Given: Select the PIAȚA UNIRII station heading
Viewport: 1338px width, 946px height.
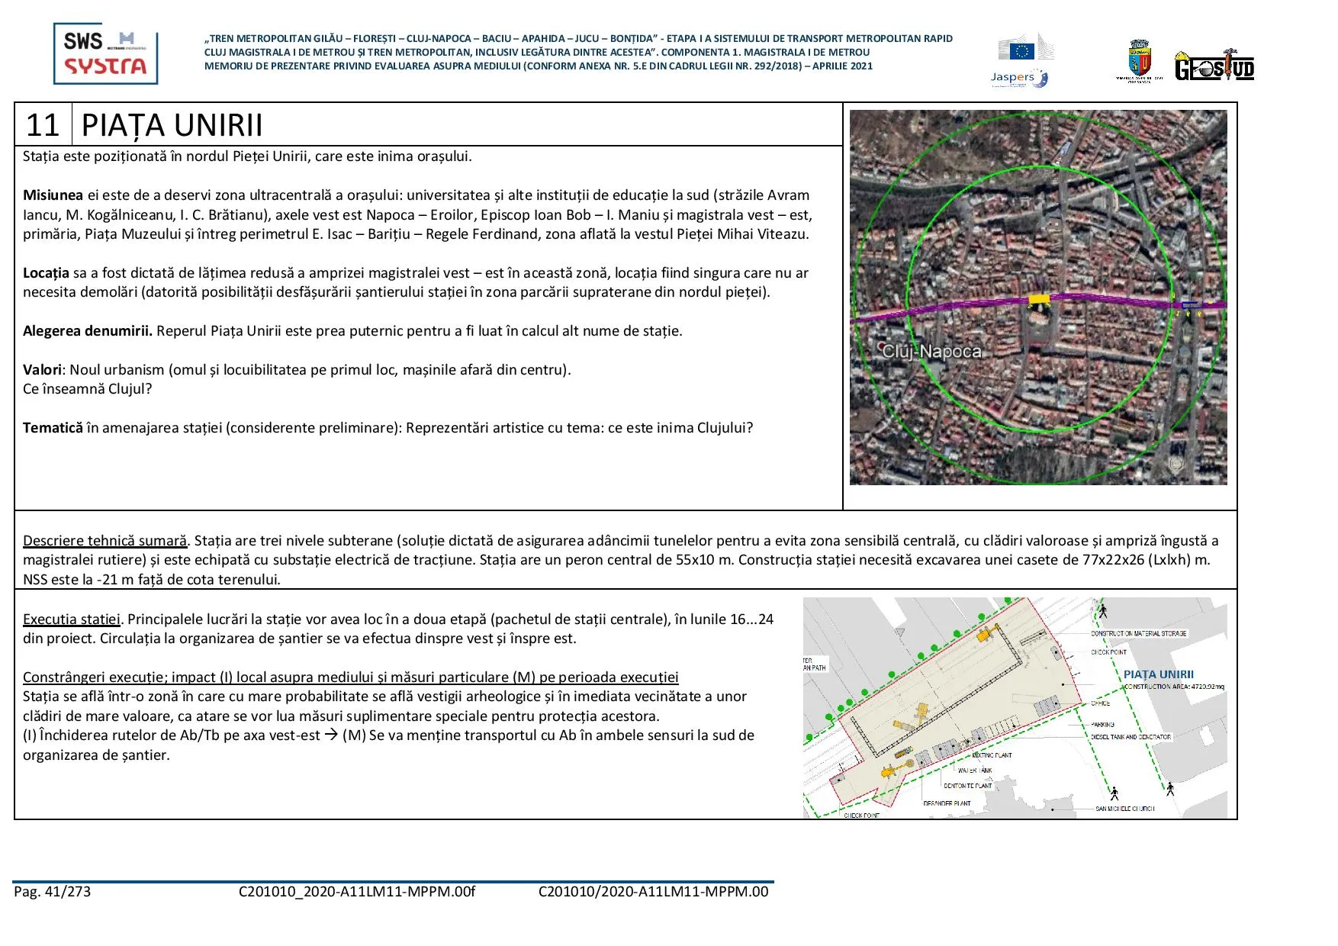Looking at the screenshot, I should point(172,125).
